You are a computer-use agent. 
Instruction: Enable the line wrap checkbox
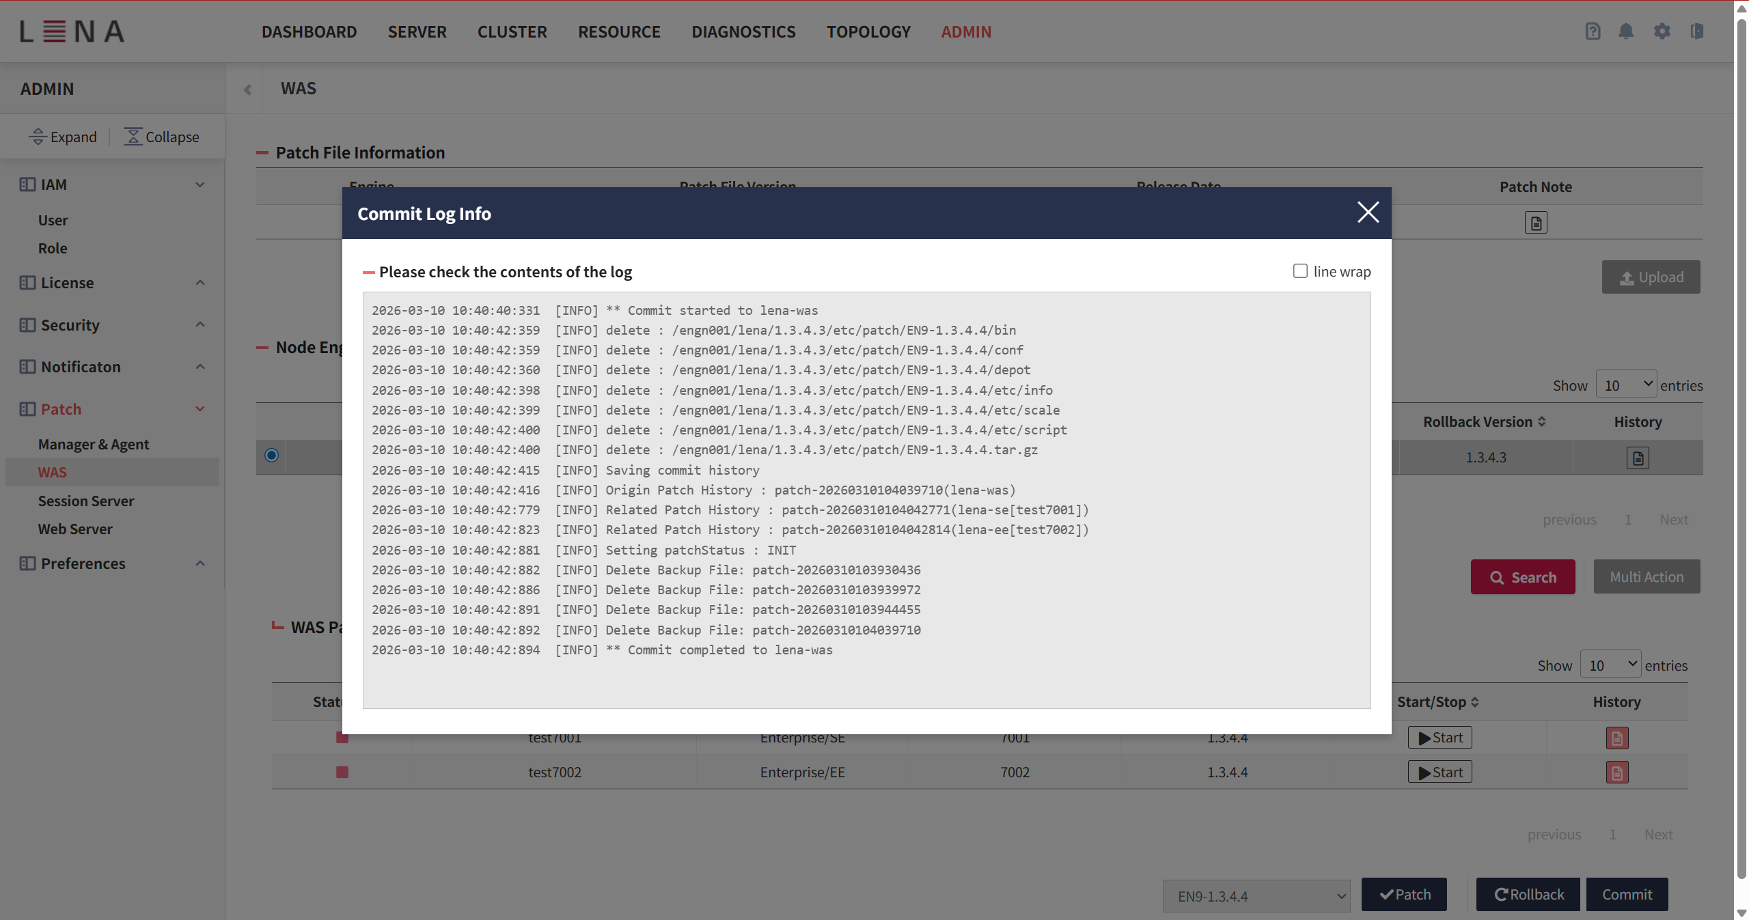1300,271
